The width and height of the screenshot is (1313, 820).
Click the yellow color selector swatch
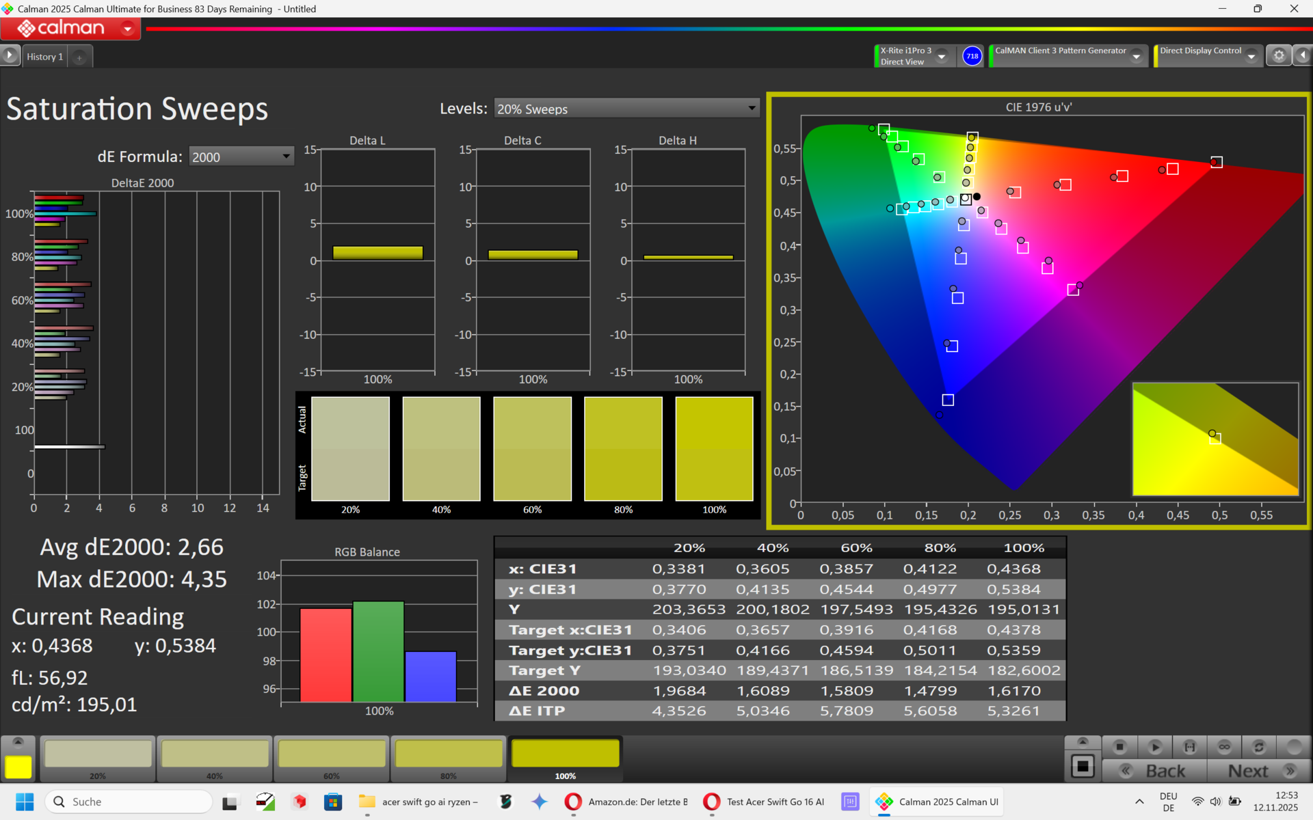point(18,767)
